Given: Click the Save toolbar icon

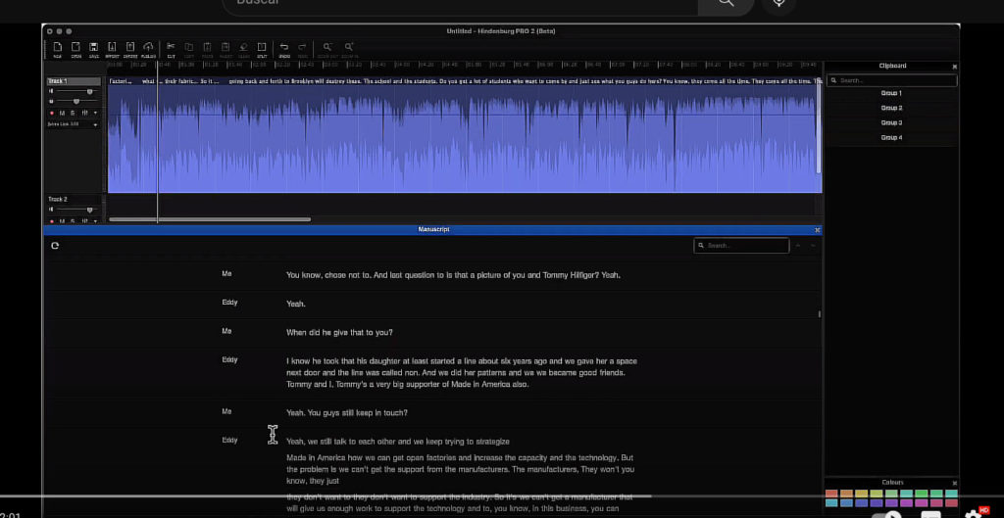Looking at the screenshot, I should coord(93,49).
